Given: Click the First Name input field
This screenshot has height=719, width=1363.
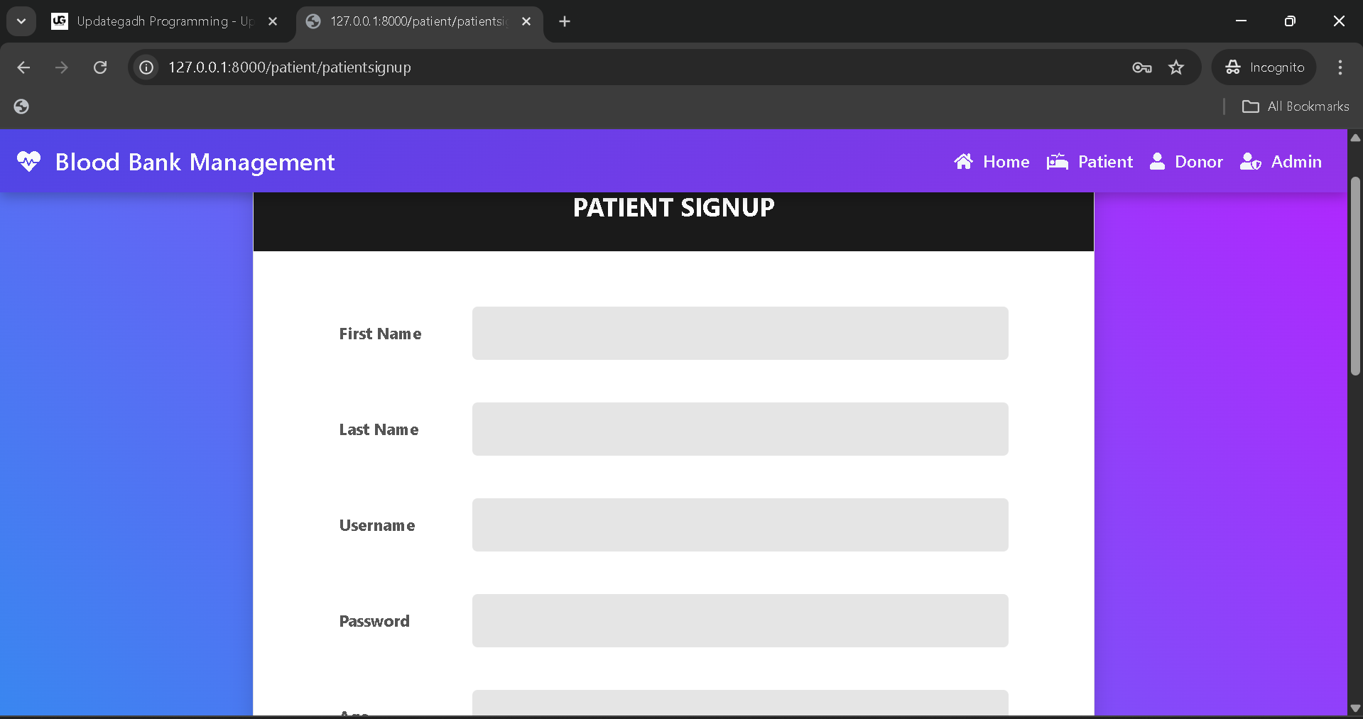Looking at the screenshot, I should tap(739, 334).
